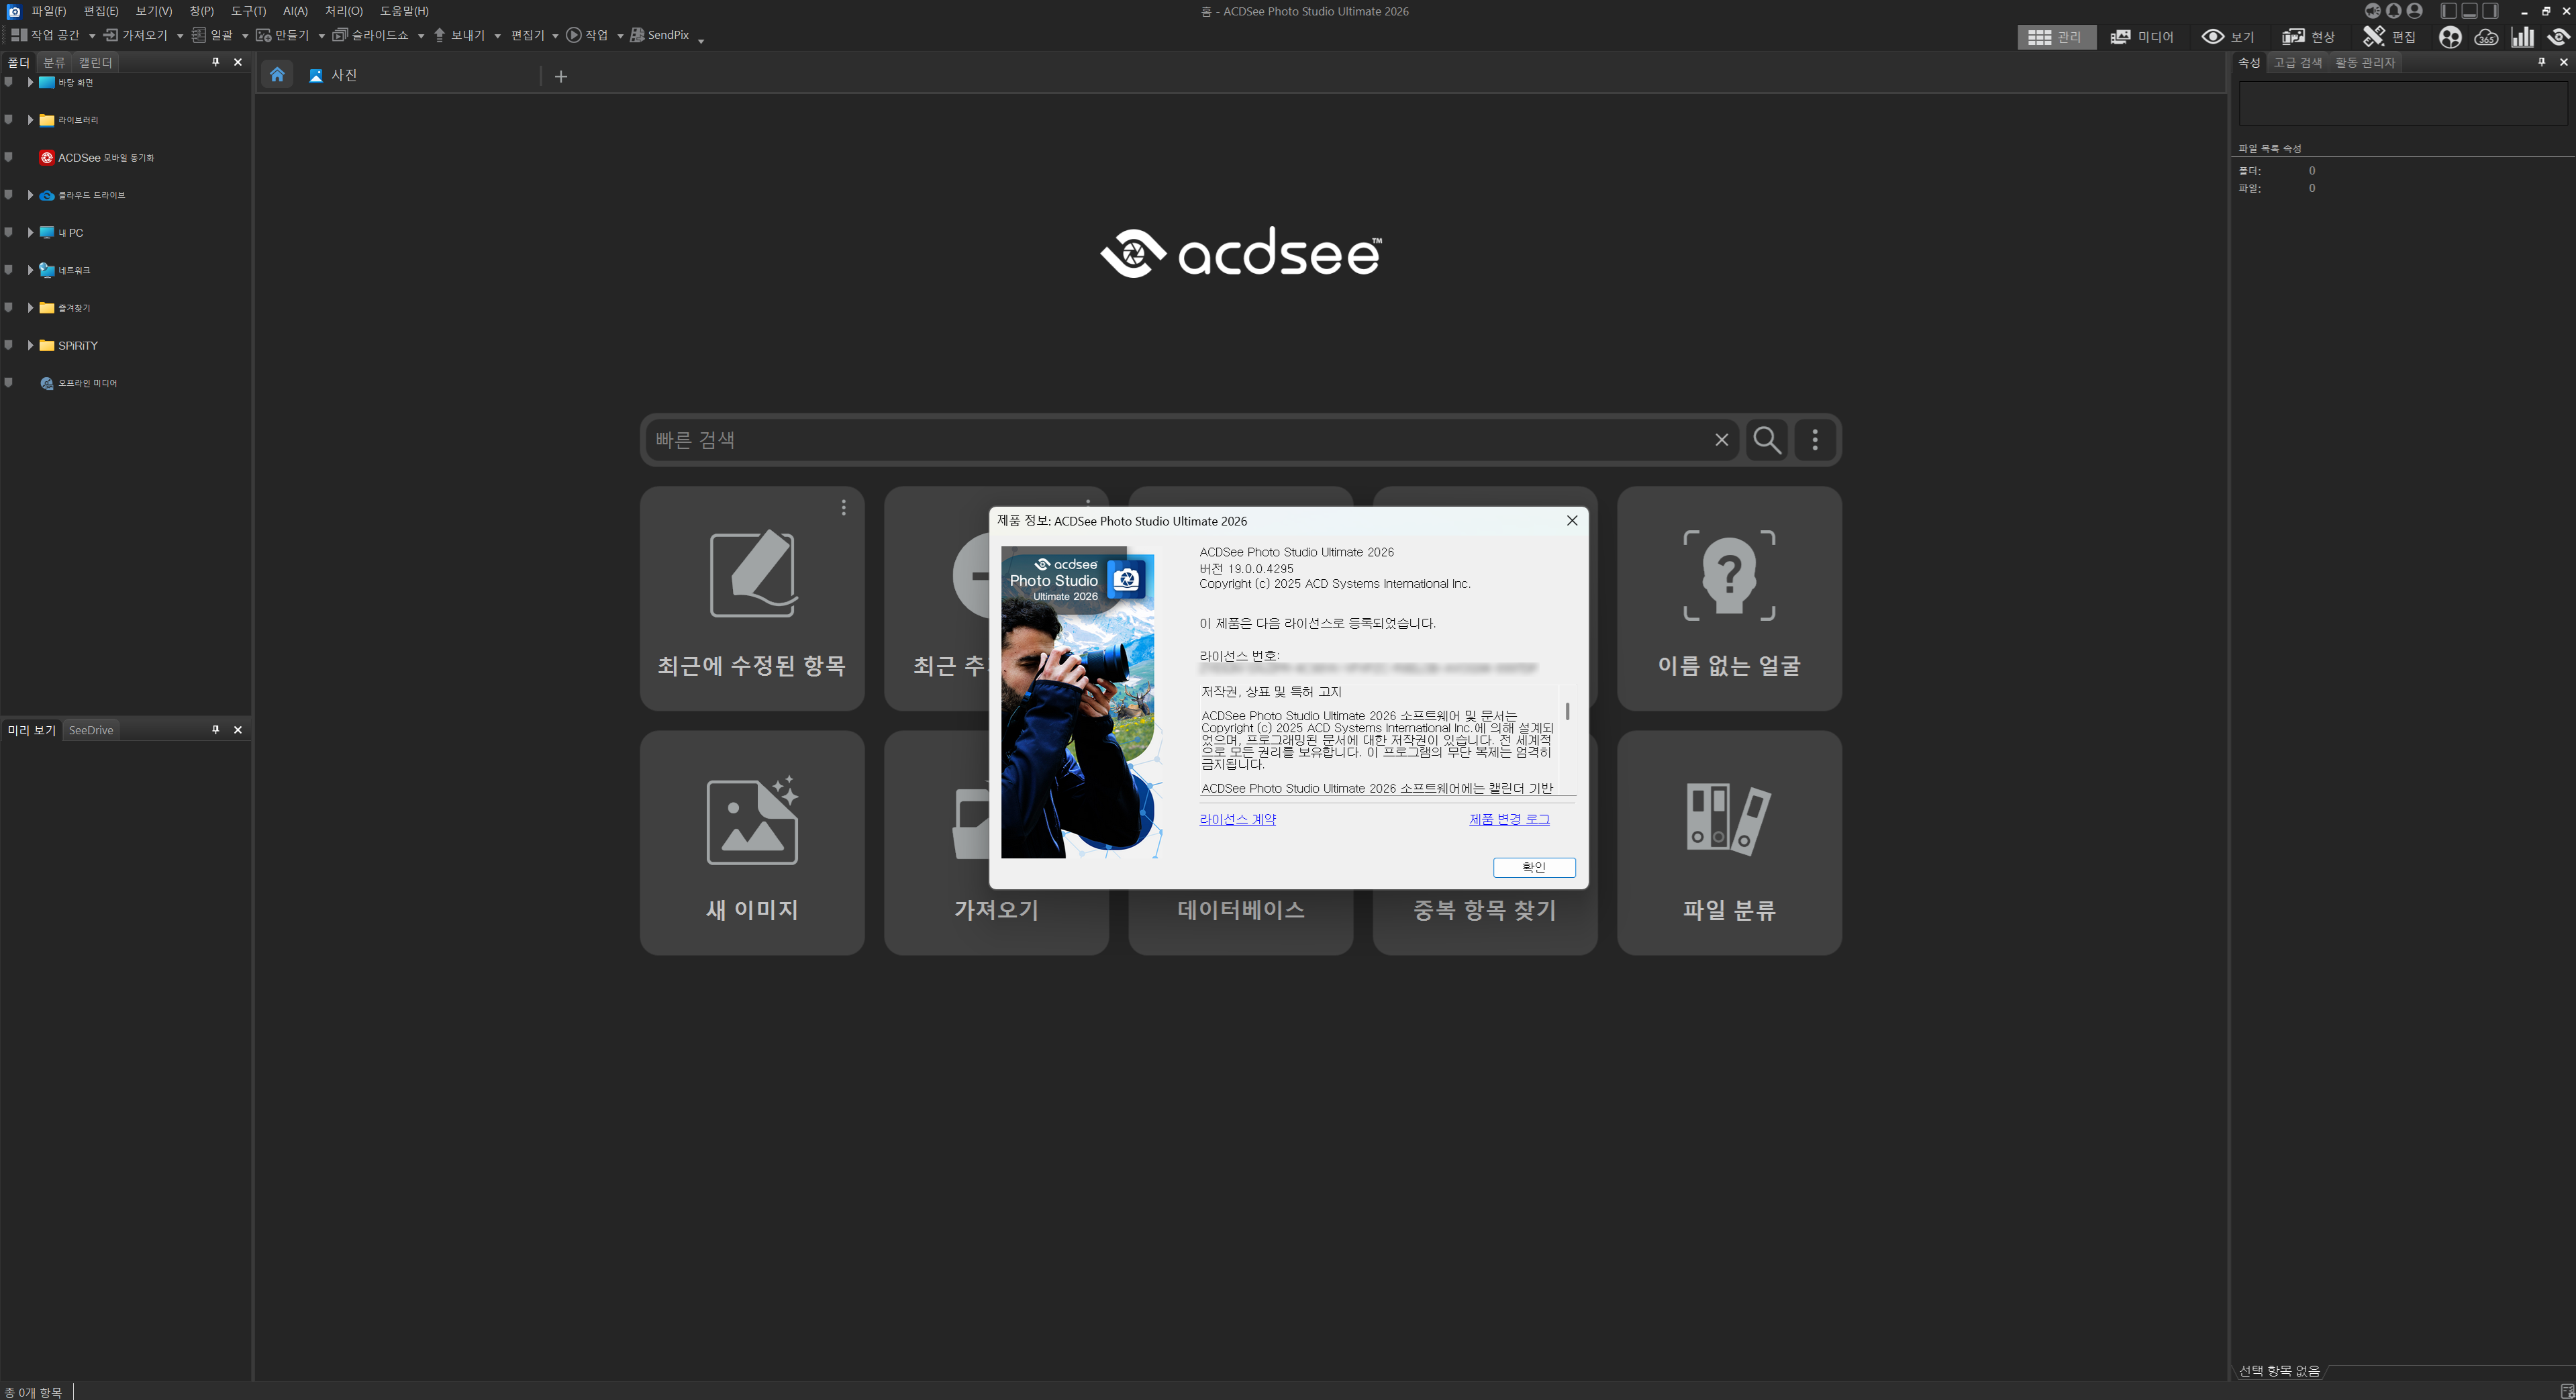The image size is (2576, 1400).
Task: Switch to the 고급 검색 tab
Action: pyautogui.click(x=2297, y=62)
